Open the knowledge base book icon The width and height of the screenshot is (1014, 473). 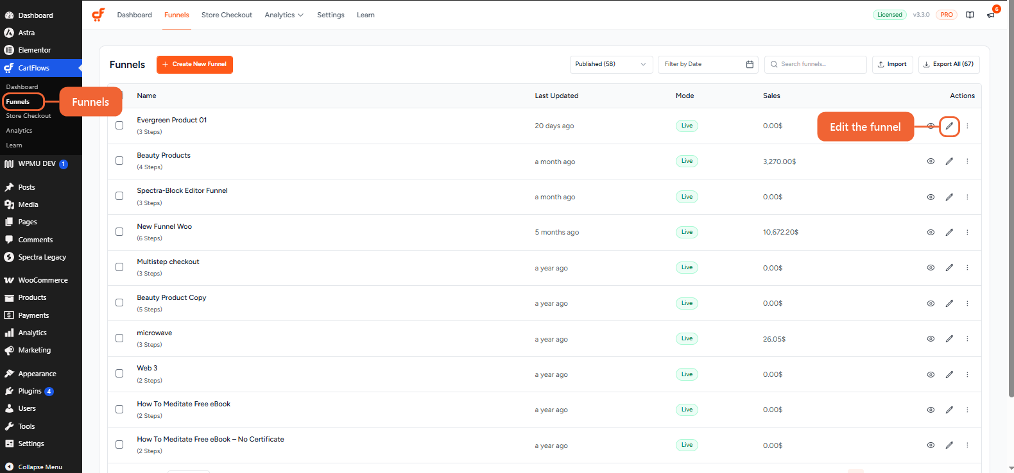[970, 15]
